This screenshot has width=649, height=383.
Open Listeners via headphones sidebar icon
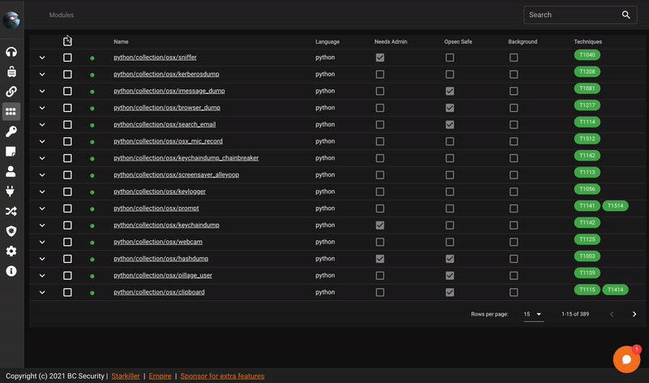(11, 52)
